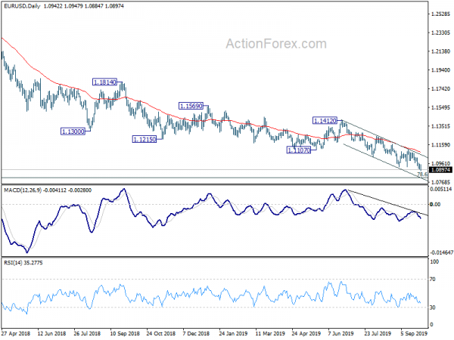Click the 10 Sep 2018 date label
454x340 pixels.
coord(125,333)
